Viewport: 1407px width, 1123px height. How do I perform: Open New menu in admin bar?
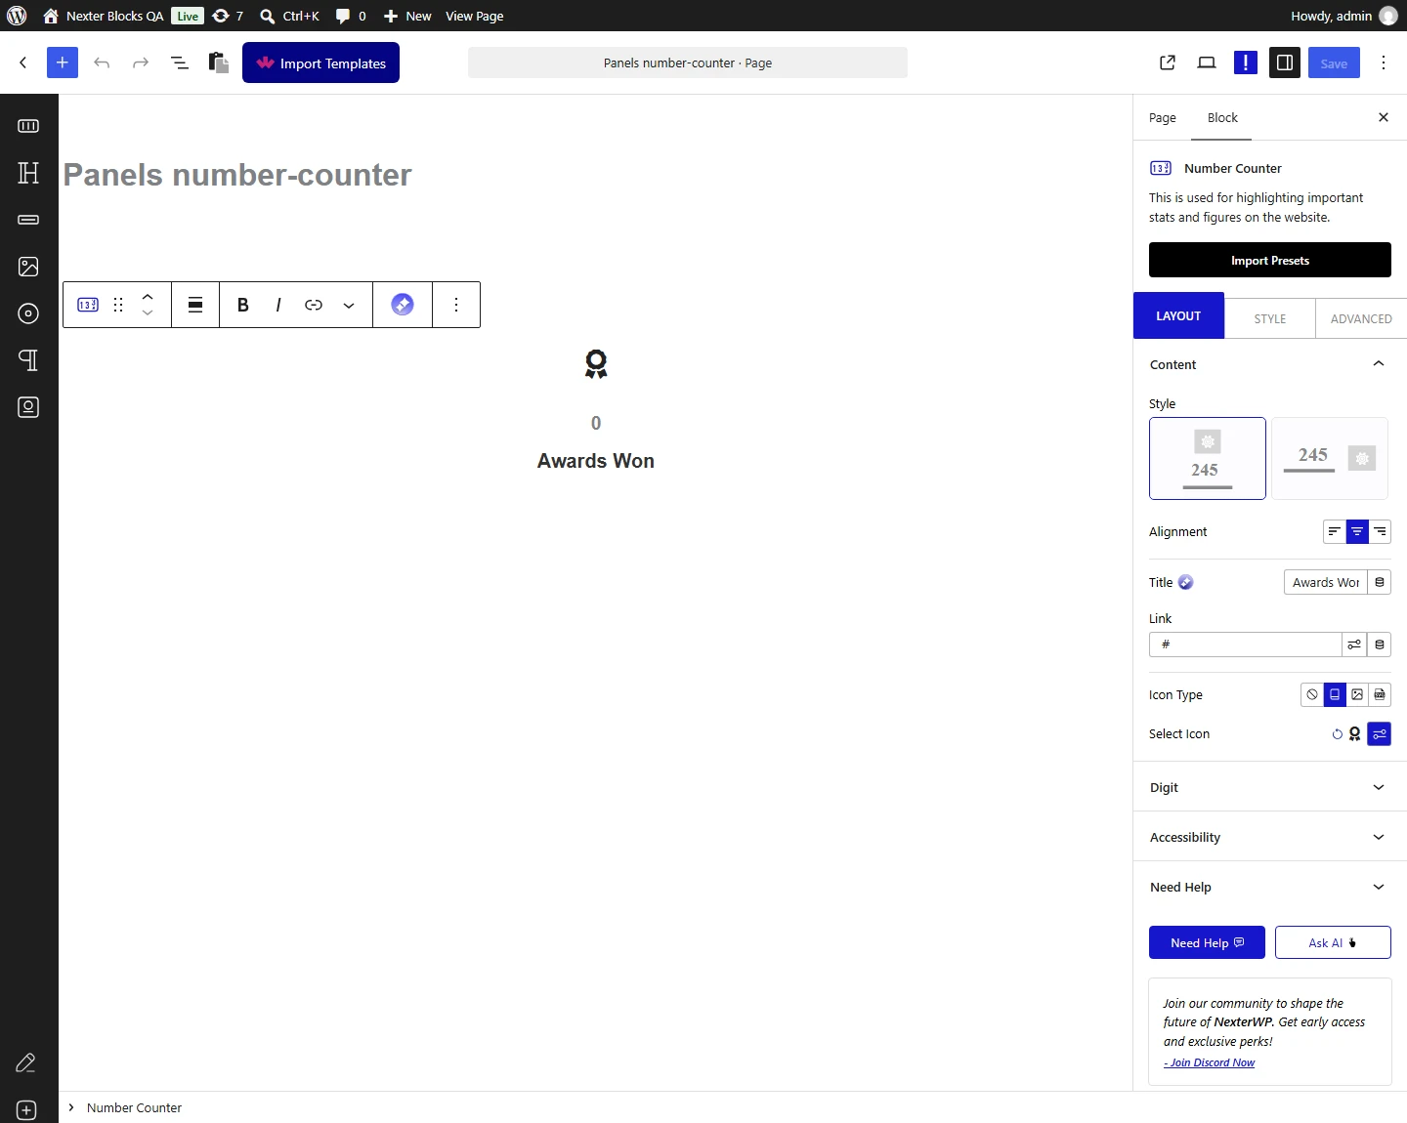[407, 16]
